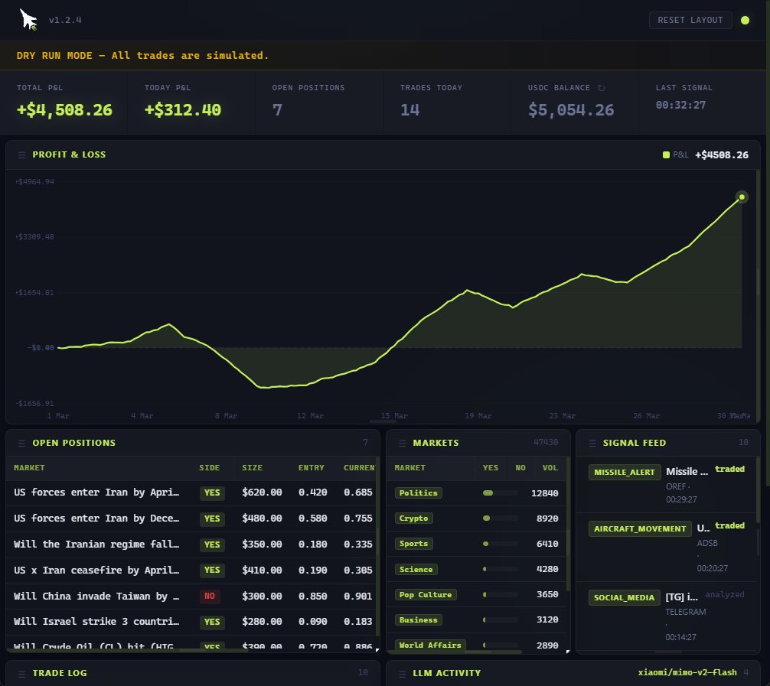770x686 pixels.
Task: Click the Today P&L value +$312.40
Action: [183, 110]
